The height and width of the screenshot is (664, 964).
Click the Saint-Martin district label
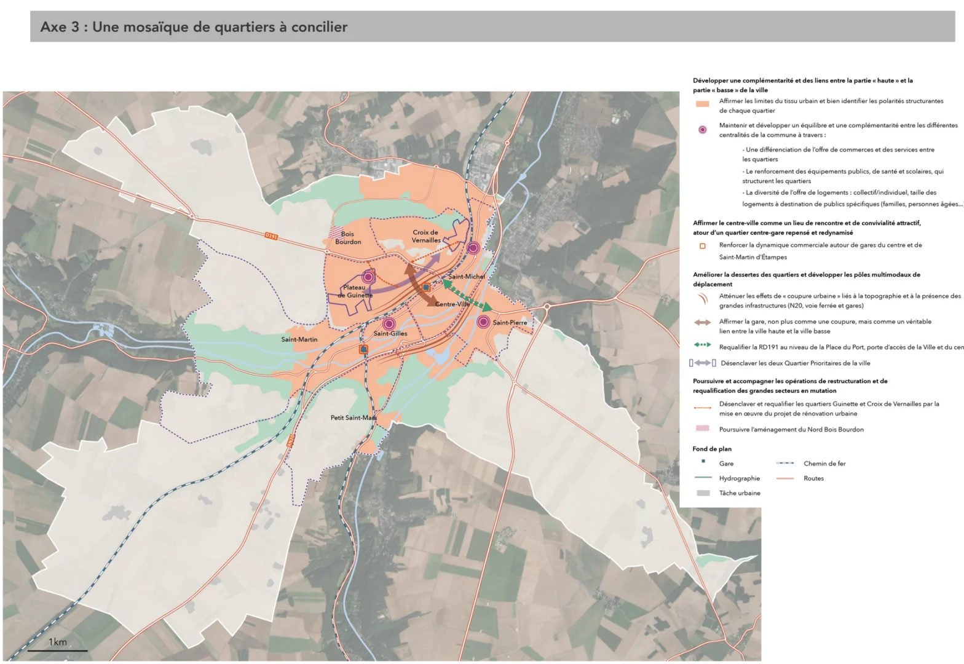(299, 339)
